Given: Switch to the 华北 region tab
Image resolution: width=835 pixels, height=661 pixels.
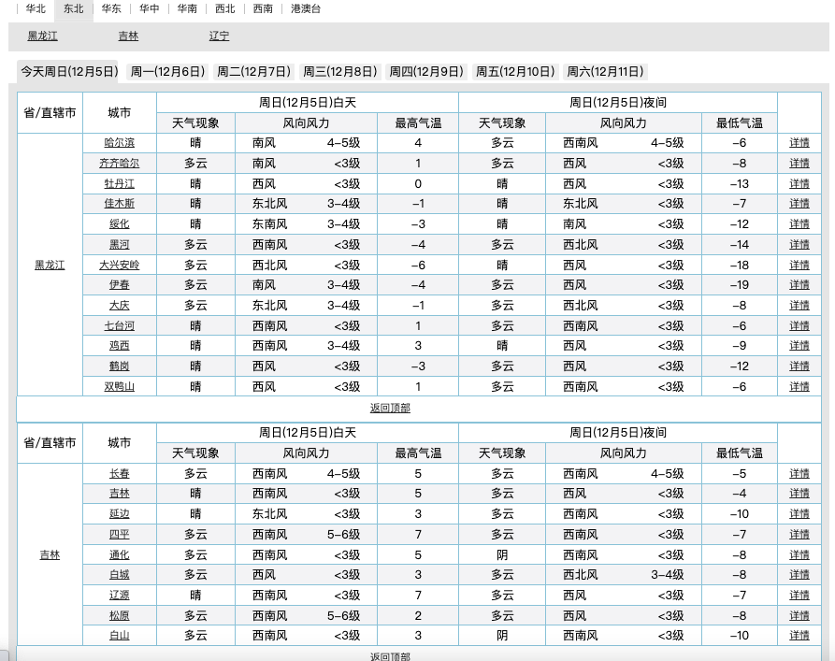Looking at the screenshot, I should click(36, 9).
